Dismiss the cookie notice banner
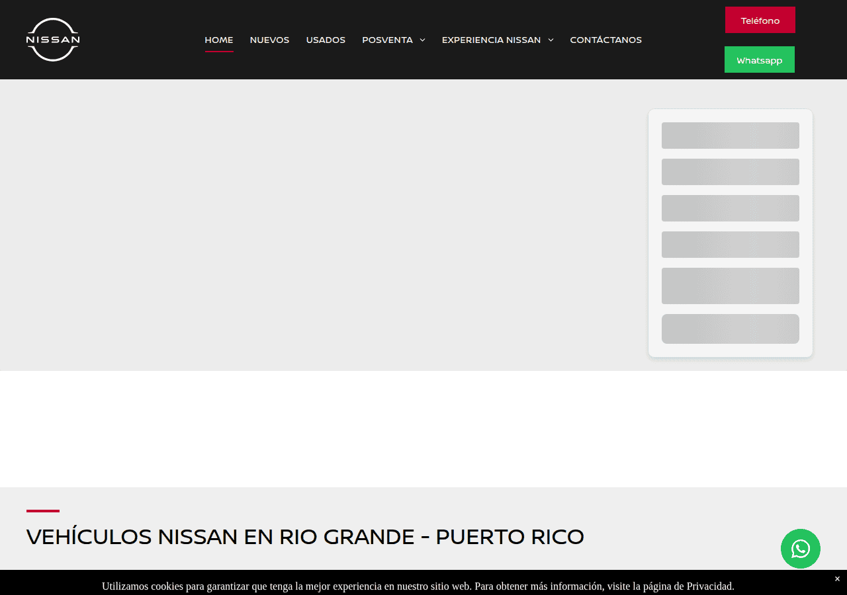 tap(837, 579)
